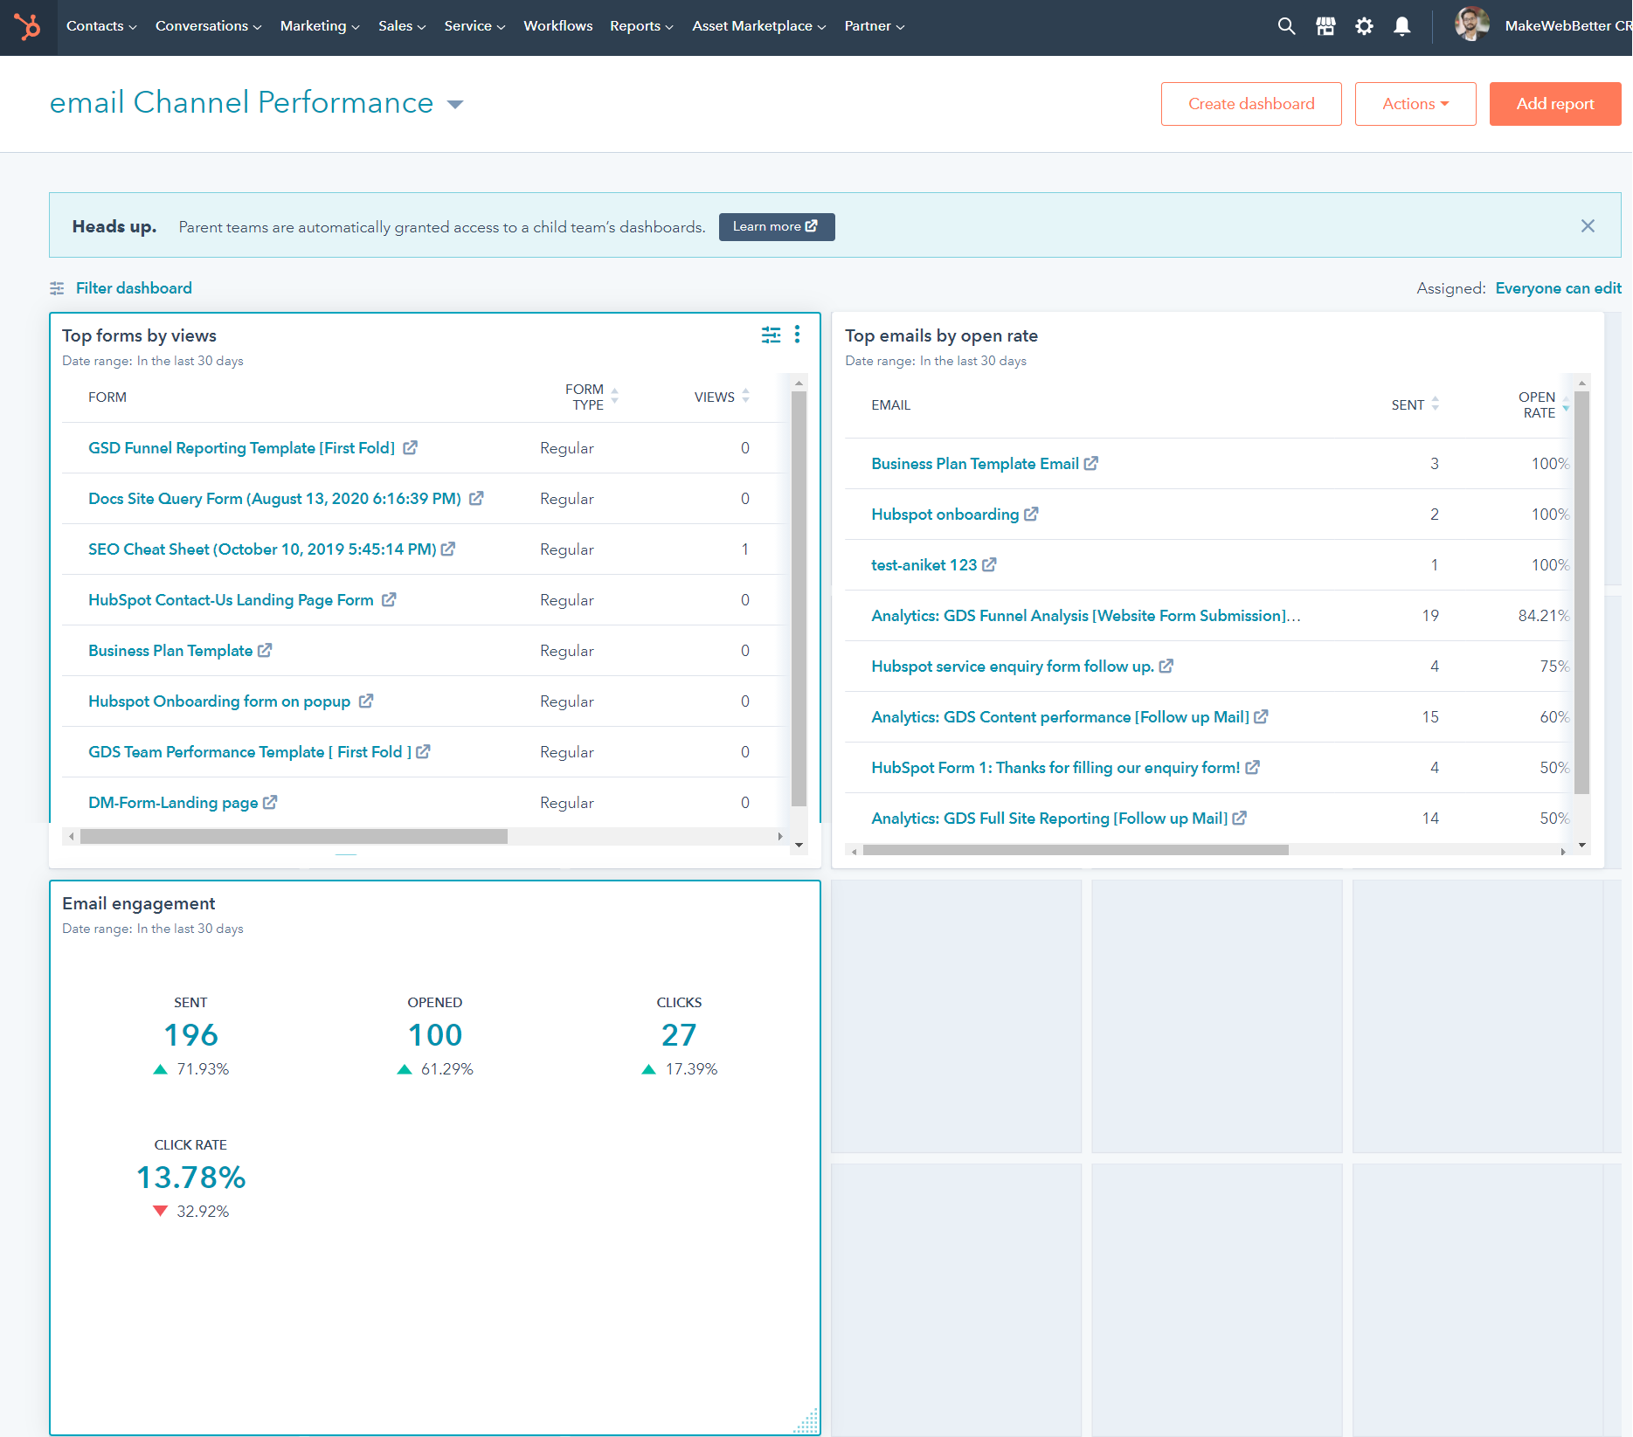Image resolution: width=1633 pixels, height=1437 pixels.
Task: Open the Everyone can edit link
Action: click(1558, 287)
